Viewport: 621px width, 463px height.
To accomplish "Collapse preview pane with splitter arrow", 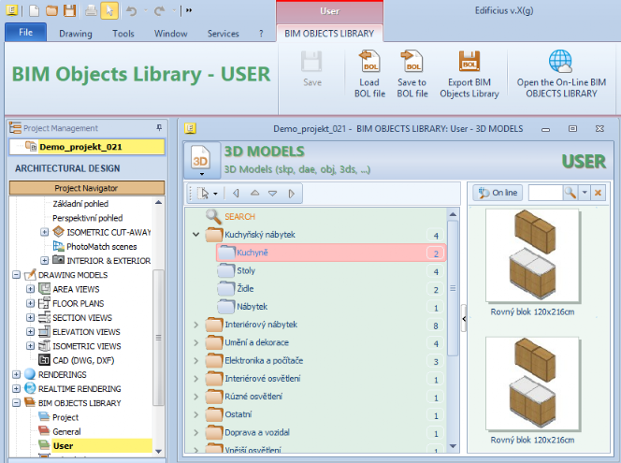I will tap(464, 318).
